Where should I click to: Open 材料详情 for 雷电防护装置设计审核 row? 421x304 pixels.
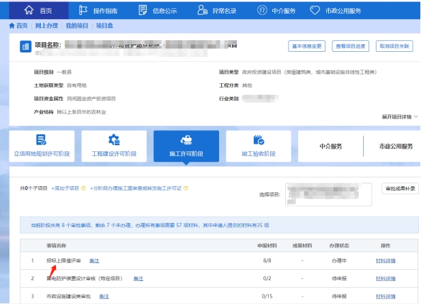[386, 279]
